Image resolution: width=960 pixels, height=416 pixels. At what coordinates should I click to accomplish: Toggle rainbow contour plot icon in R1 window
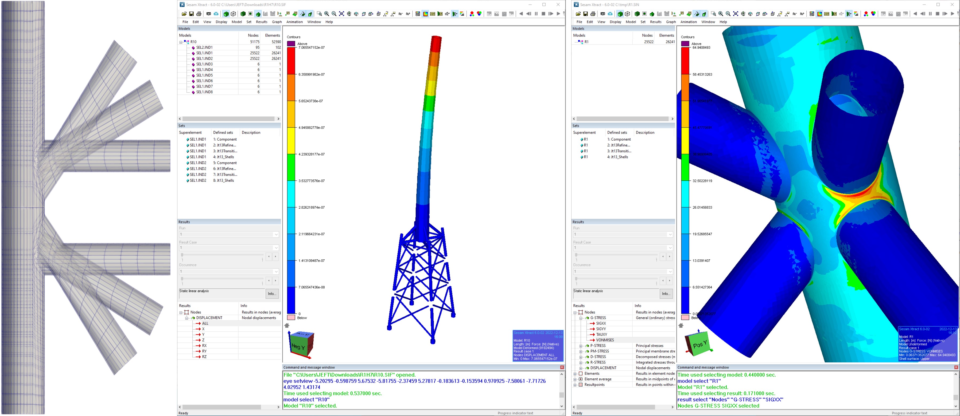pos(819,14)
